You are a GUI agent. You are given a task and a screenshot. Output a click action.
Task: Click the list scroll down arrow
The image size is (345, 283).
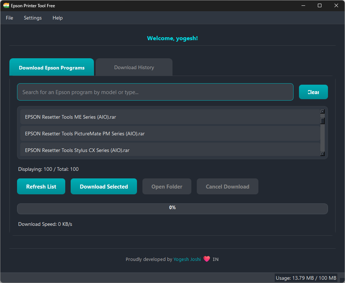click(323, 154)
